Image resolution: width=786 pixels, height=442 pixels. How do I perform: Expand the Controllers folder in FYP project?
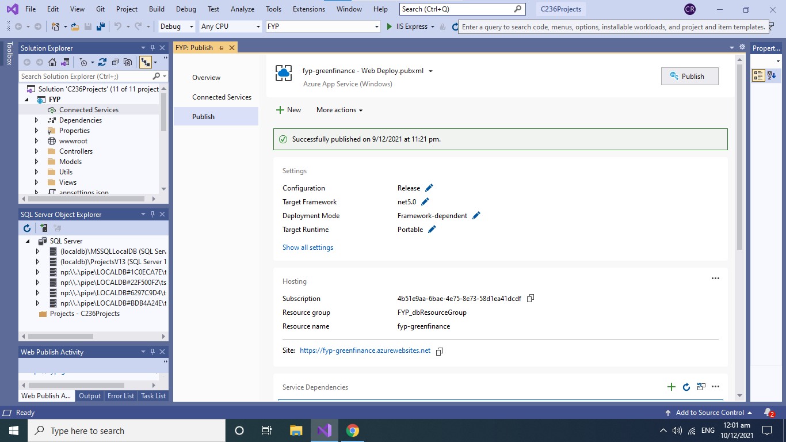36,151
